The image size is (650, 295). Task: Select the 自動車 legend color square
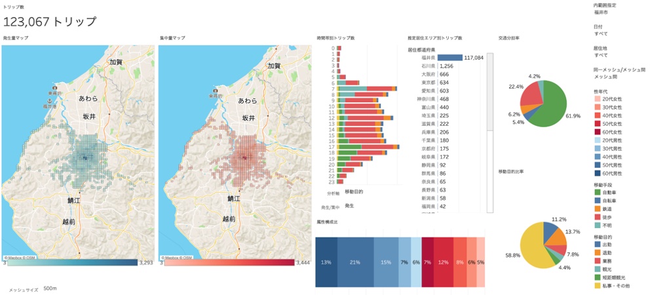click(598, 192)
